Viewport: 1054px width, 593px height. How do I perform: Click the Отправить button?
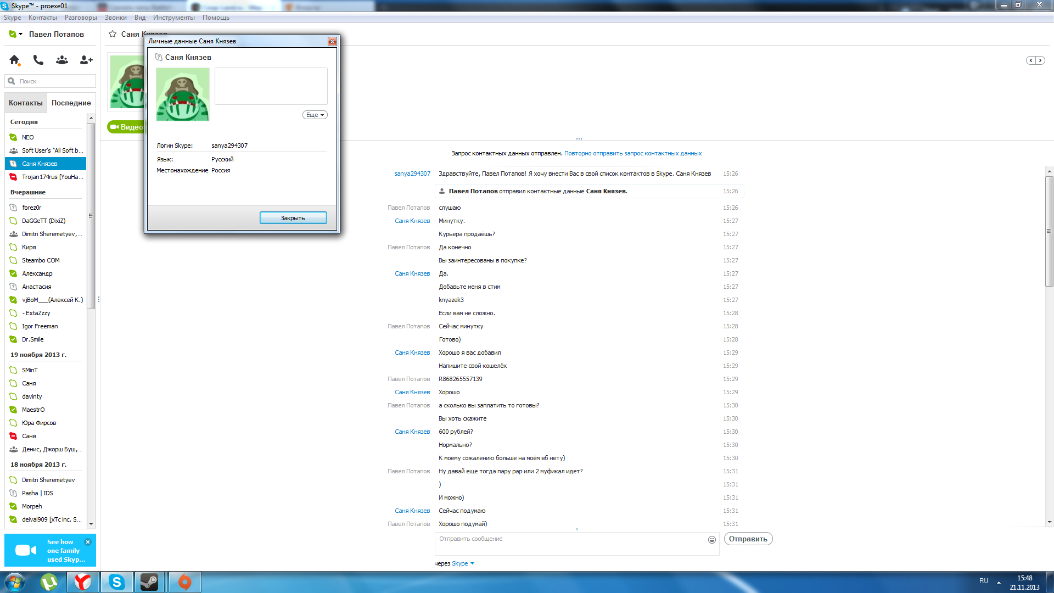[x=748, y=539]
